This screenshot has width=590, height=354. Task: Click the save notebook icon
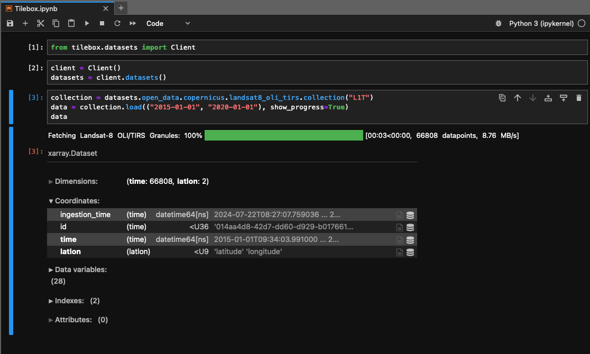click(10, 23)
